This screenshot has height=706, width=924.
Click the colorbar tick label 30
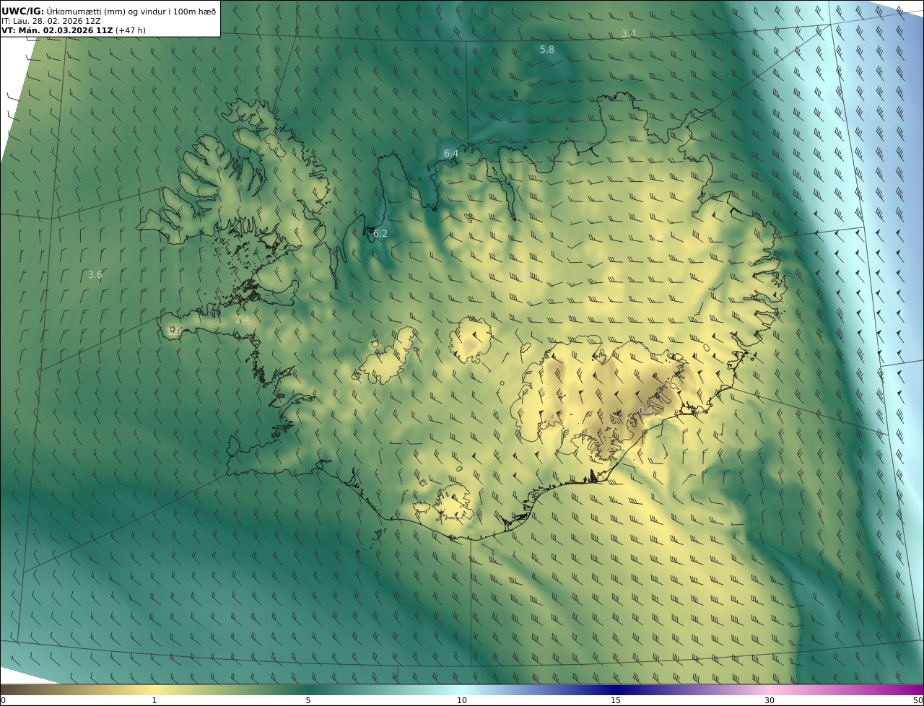click(x=770, y=700)
